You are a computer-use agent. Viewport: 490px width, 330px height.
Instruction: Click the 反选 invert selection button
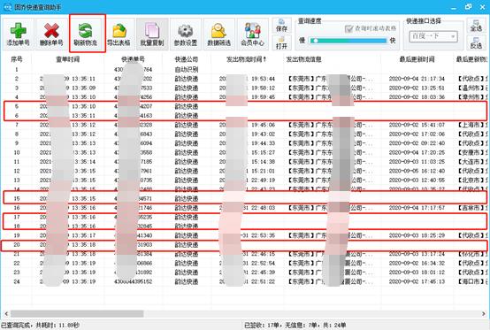(x=476, y=42)
